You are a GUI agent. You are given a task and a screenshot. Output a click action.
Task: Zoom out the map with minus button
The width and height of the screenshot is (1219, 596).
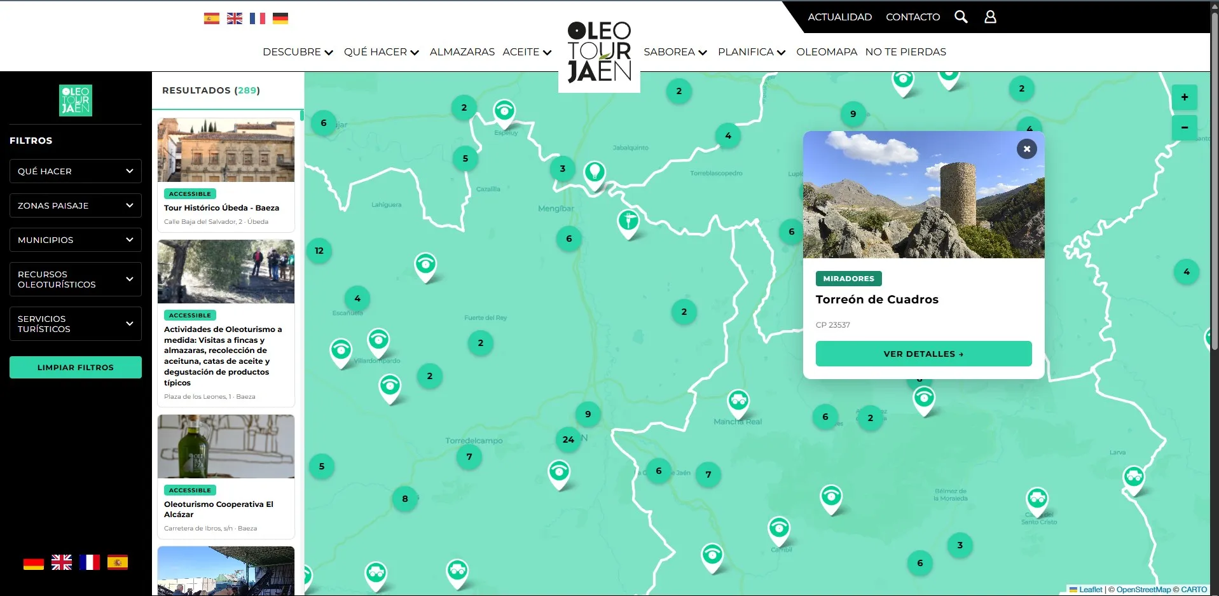click(1184, 128)
